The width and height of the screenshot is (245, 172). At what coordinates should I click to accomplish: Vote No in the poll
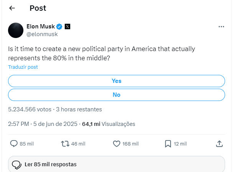(117, 95)
